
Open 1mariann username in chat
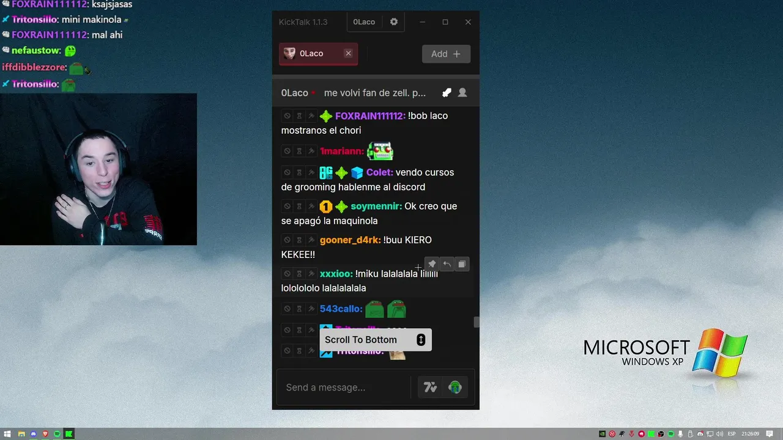[342, 151]
